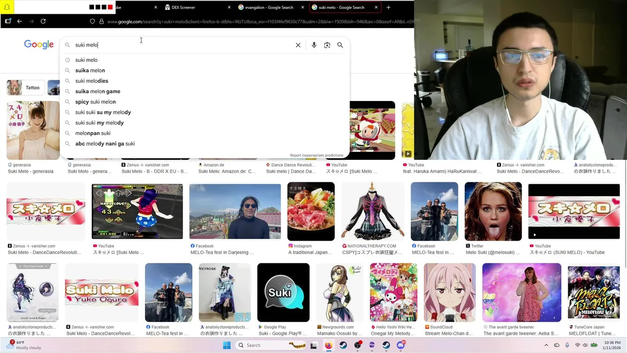Open a new tab with the plus icon
Screen dimensions: 627x353
388,7
